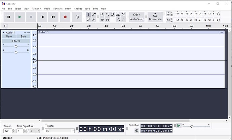
Task: Click horizontal scrollbar right arrow
Action: point(226,121)
